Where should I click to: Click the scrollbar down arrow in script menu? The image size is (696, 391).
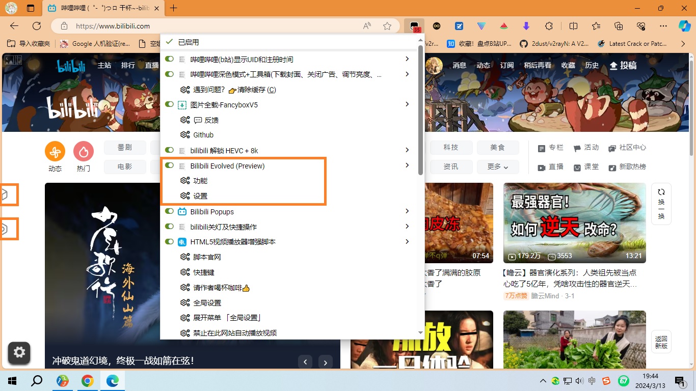pos(420,333)
